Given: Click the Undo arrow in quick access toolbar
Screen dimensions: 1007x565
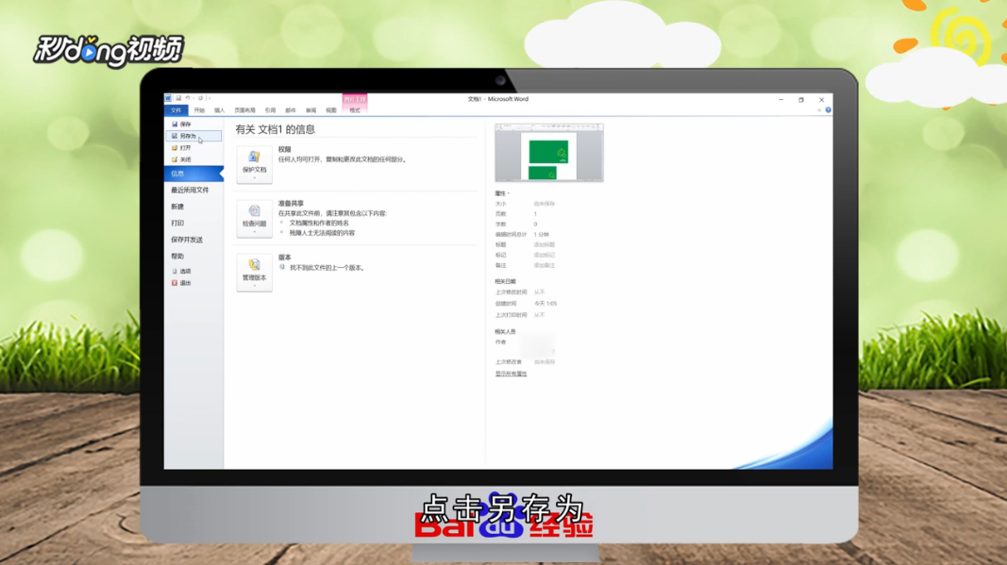Looking at the screenshot, I should pyautogui.click(x=188, y=99).
